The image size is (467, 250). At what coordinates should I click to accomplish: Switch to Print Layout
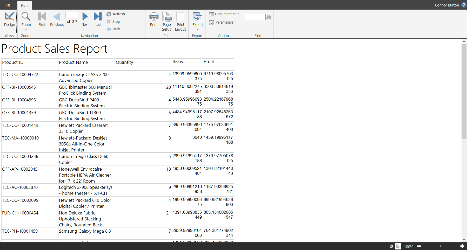click(x=181, y=22)
